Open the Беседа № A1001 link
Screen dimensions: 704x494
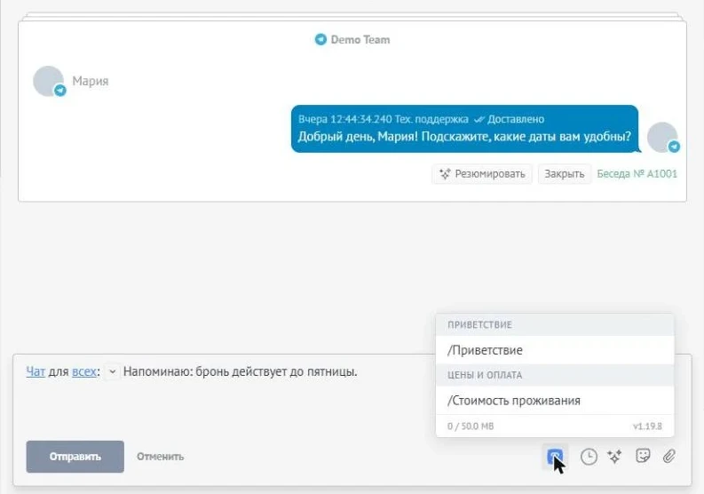(637, 174)
